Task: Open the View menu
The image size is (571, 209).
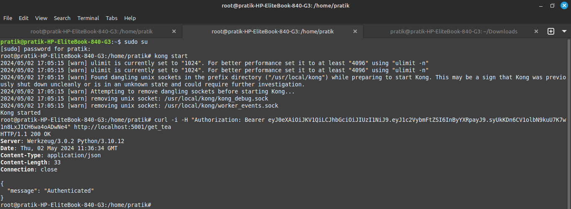Action: point(41,18)
